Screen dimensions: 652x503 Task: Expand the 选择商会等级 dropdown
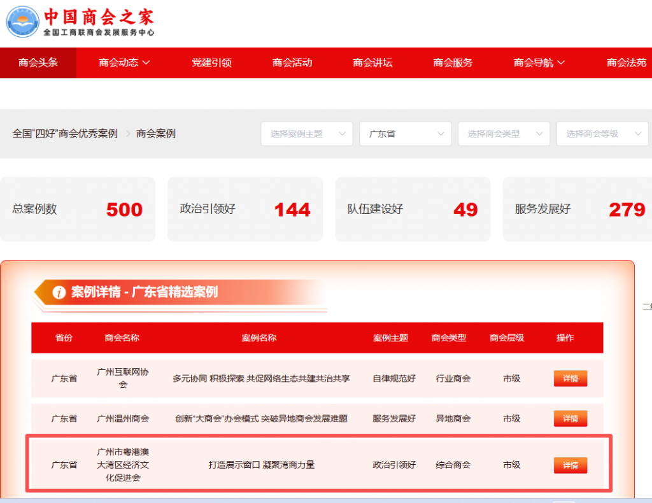click(x=602, y=134)
